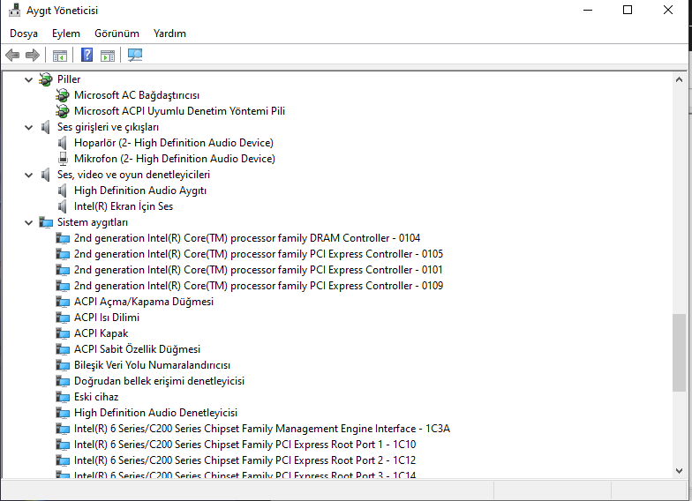This screenshot has width=692, height=501.
Task: Click icon of PCI Express Controller - 0105
Action: (63, 254)
